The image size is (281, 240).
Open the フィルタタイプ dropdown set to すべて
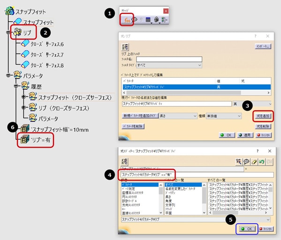coord(169,65)
